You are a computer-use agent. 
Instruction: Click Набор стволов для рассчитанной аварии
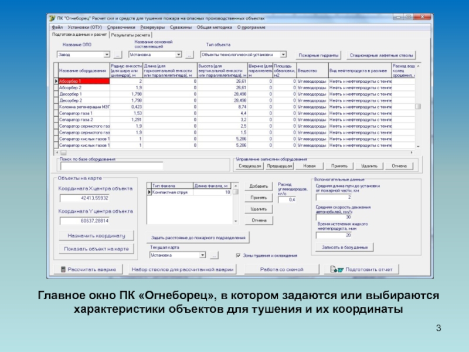click(182, 269)
